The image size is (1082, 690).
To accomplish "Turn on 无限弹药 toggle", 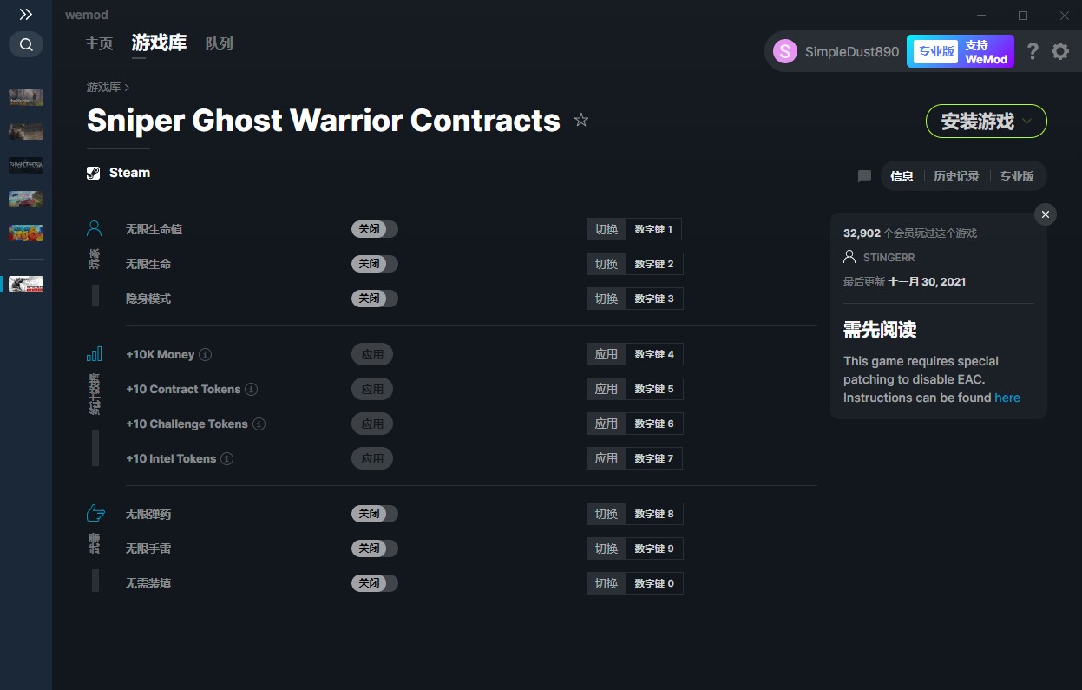I will (375, 514).
